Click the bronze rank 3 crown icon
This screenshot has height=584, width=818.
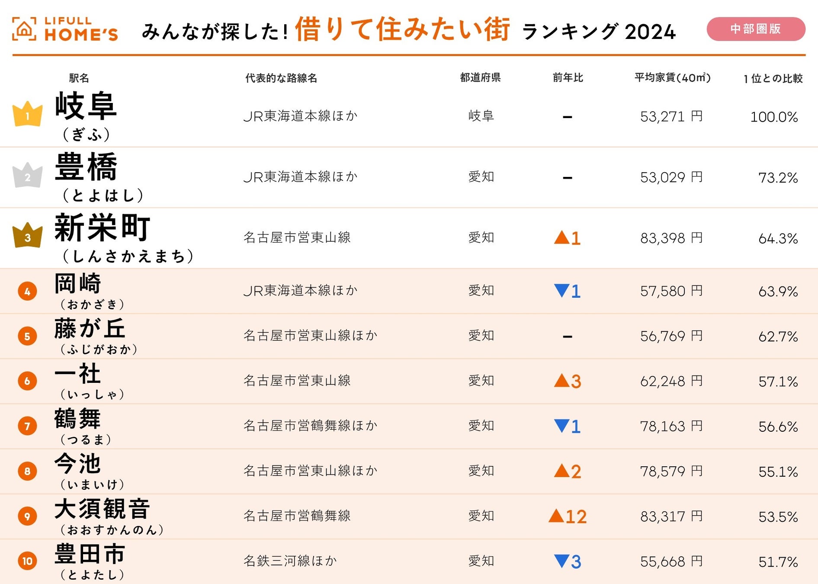tap(28, 236)
